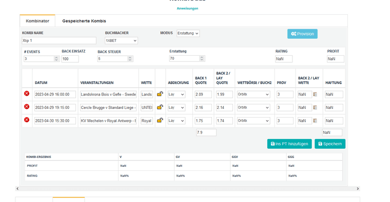The width and height of the screenshot is (390, 202).
Task: Click the Landskrona Bois v Gefle event field
Action: 108,94
